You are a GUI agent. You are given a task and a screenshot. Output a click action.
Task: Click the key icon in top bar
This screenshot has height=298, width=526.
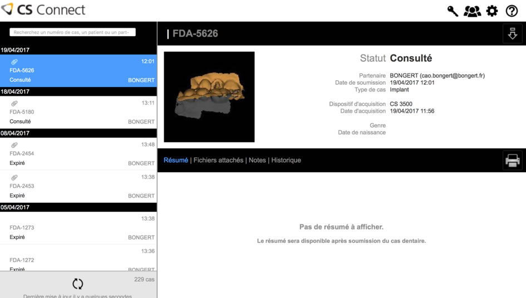[453, 11]
